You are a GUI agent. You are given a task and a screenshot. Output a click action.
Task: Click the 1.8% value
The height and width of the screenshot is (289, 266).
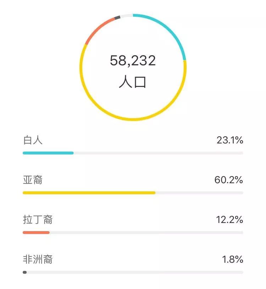[233, 259]
